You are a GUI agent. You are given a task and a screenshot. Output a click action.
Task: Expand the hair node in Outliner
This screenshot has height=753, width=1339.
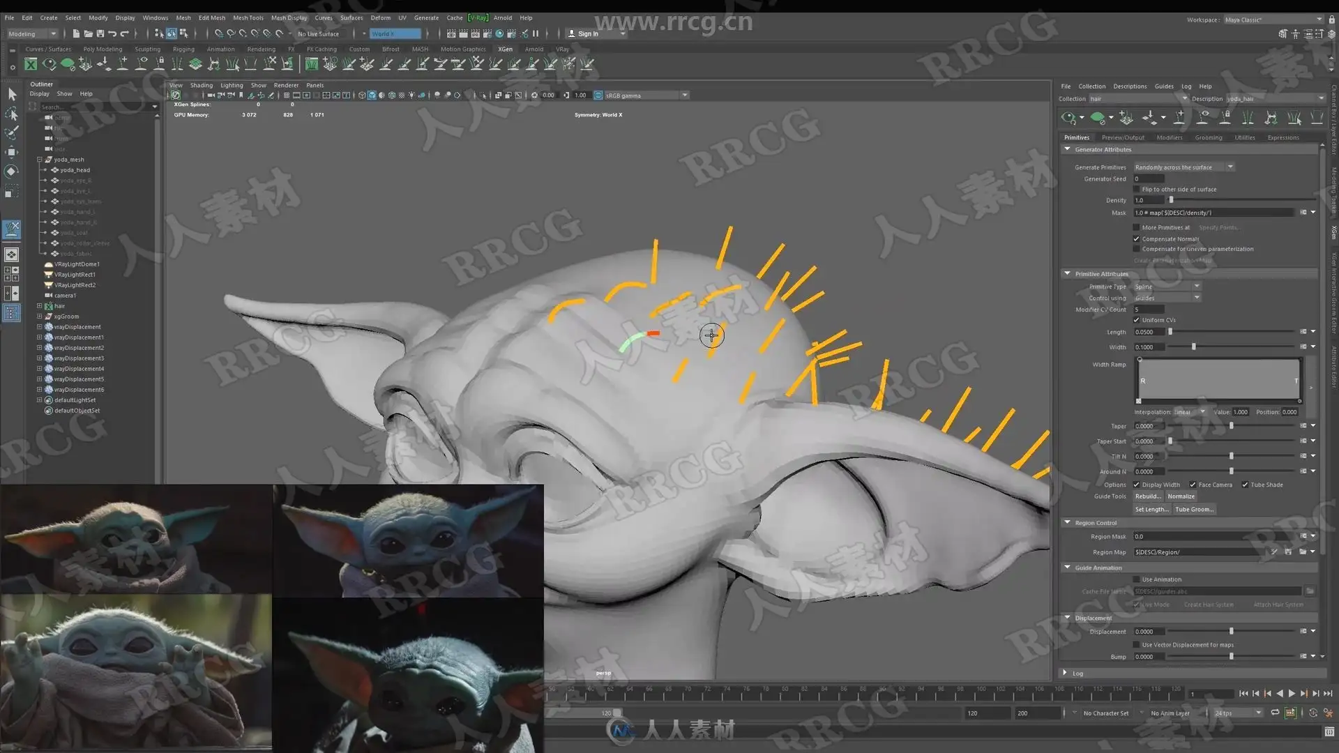tap(40, 306)
